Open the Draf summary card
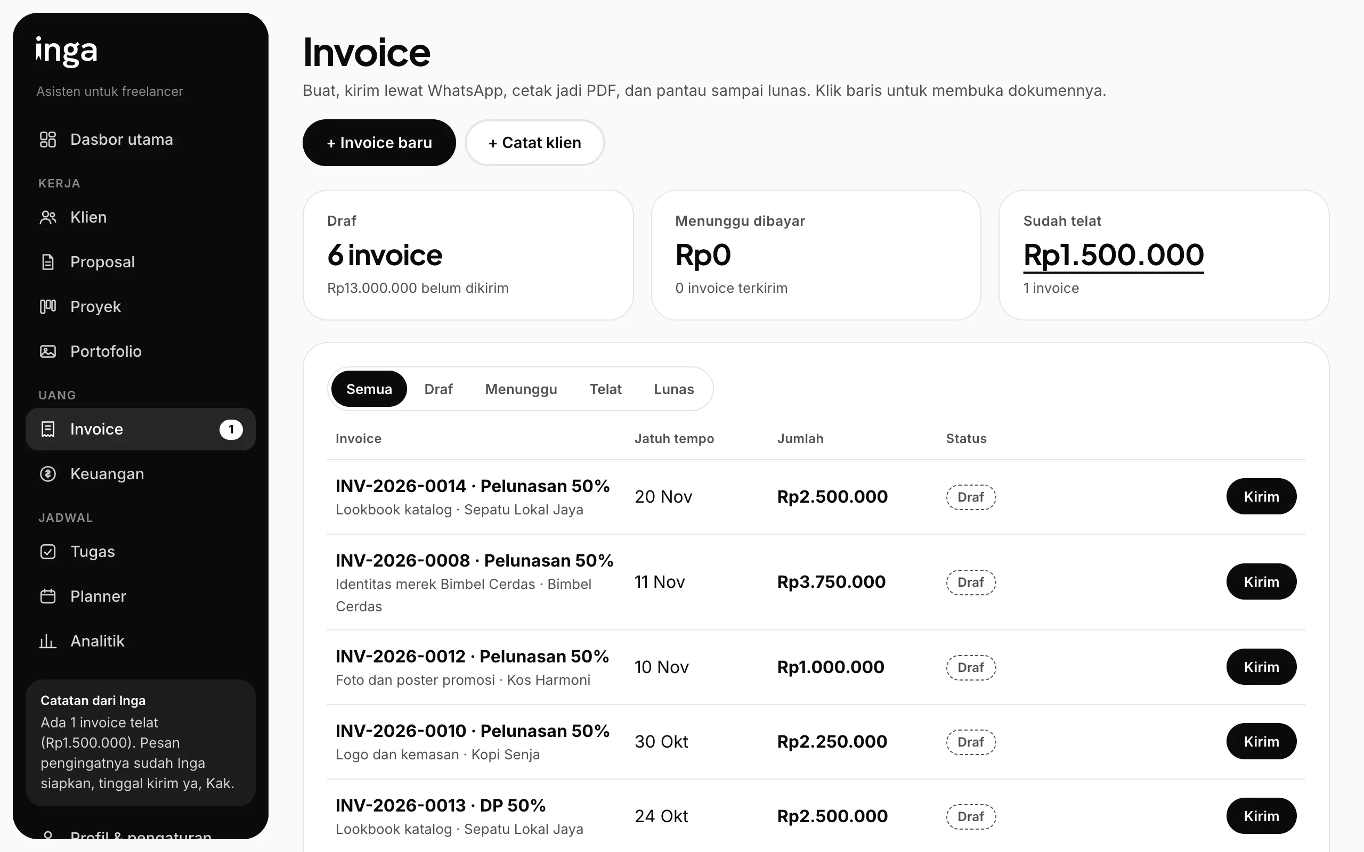The image size is (1364, 852). [468, 255]
